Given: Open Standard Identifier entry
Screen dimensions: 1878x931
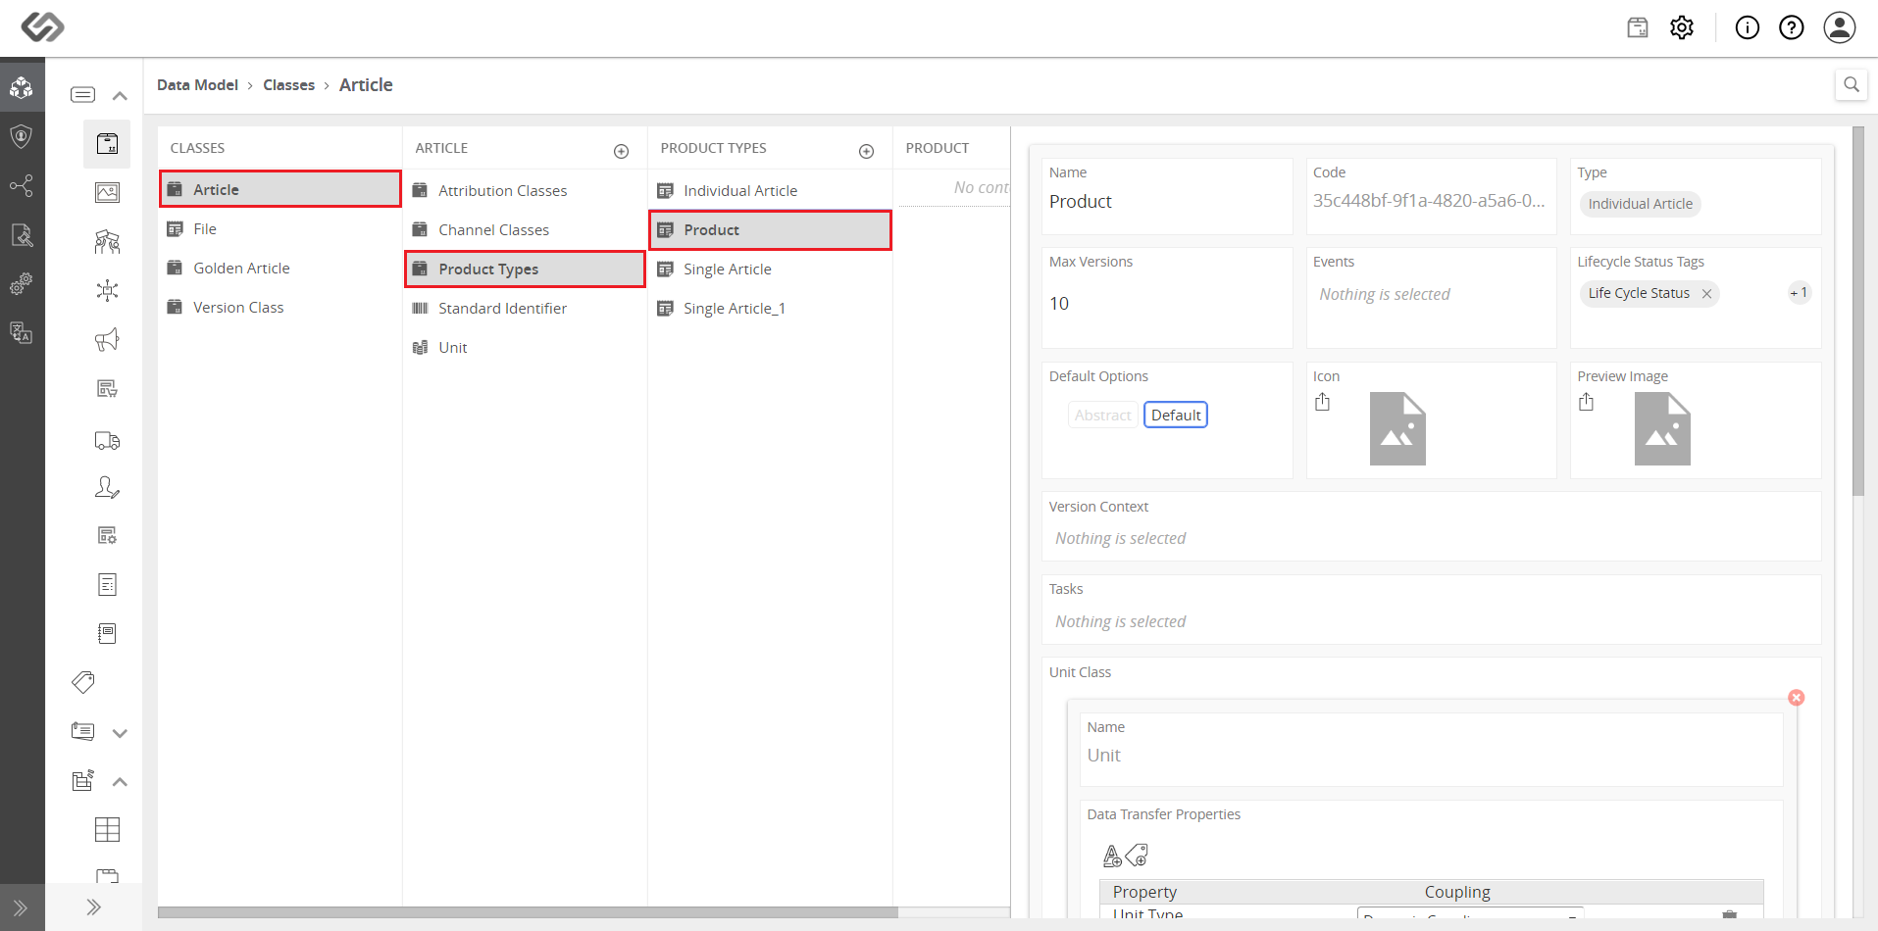Looking at the screenshot, I should click(525, 308).
